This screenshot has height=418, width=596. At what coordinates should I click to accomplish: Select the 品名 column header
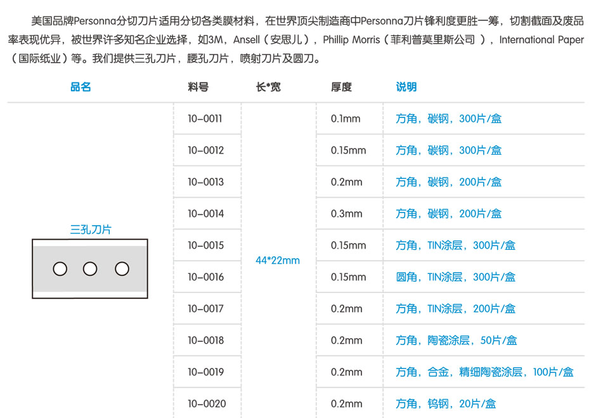[81, 87]
